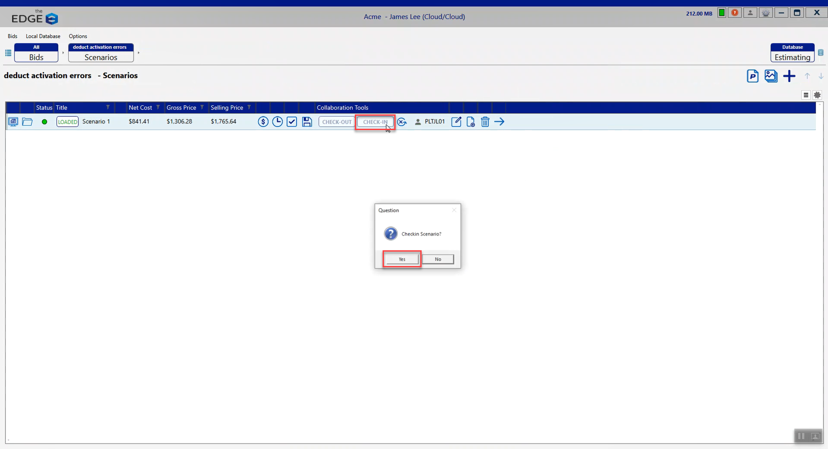
Task: Open the Selling Price column filter
Action: 249,108
